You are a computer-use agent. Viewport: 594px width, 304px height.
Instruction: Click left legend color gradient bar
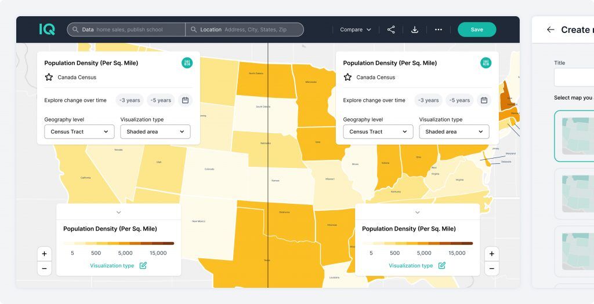118,244
